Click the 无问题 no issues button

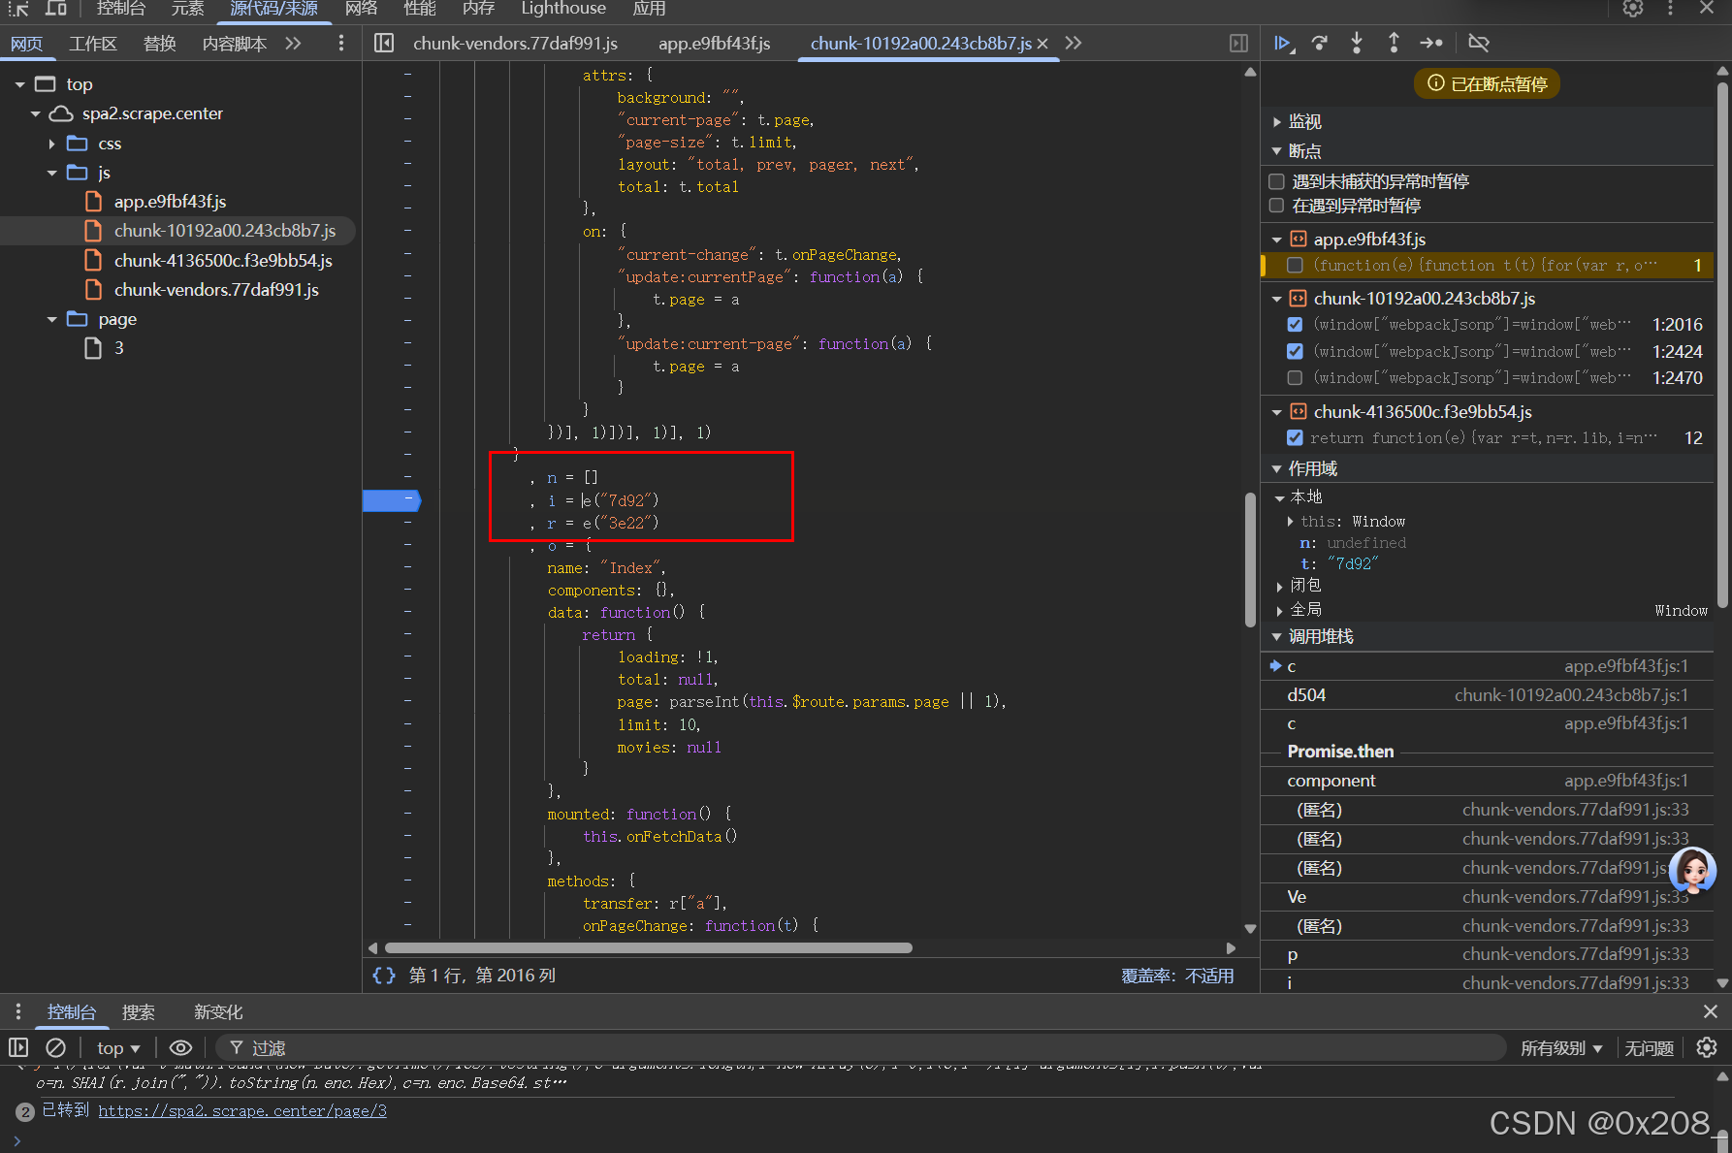(1649, 1047)
